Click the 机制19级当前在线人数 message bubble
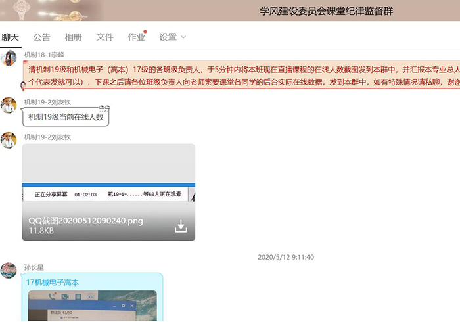 [x=66, y=117]
